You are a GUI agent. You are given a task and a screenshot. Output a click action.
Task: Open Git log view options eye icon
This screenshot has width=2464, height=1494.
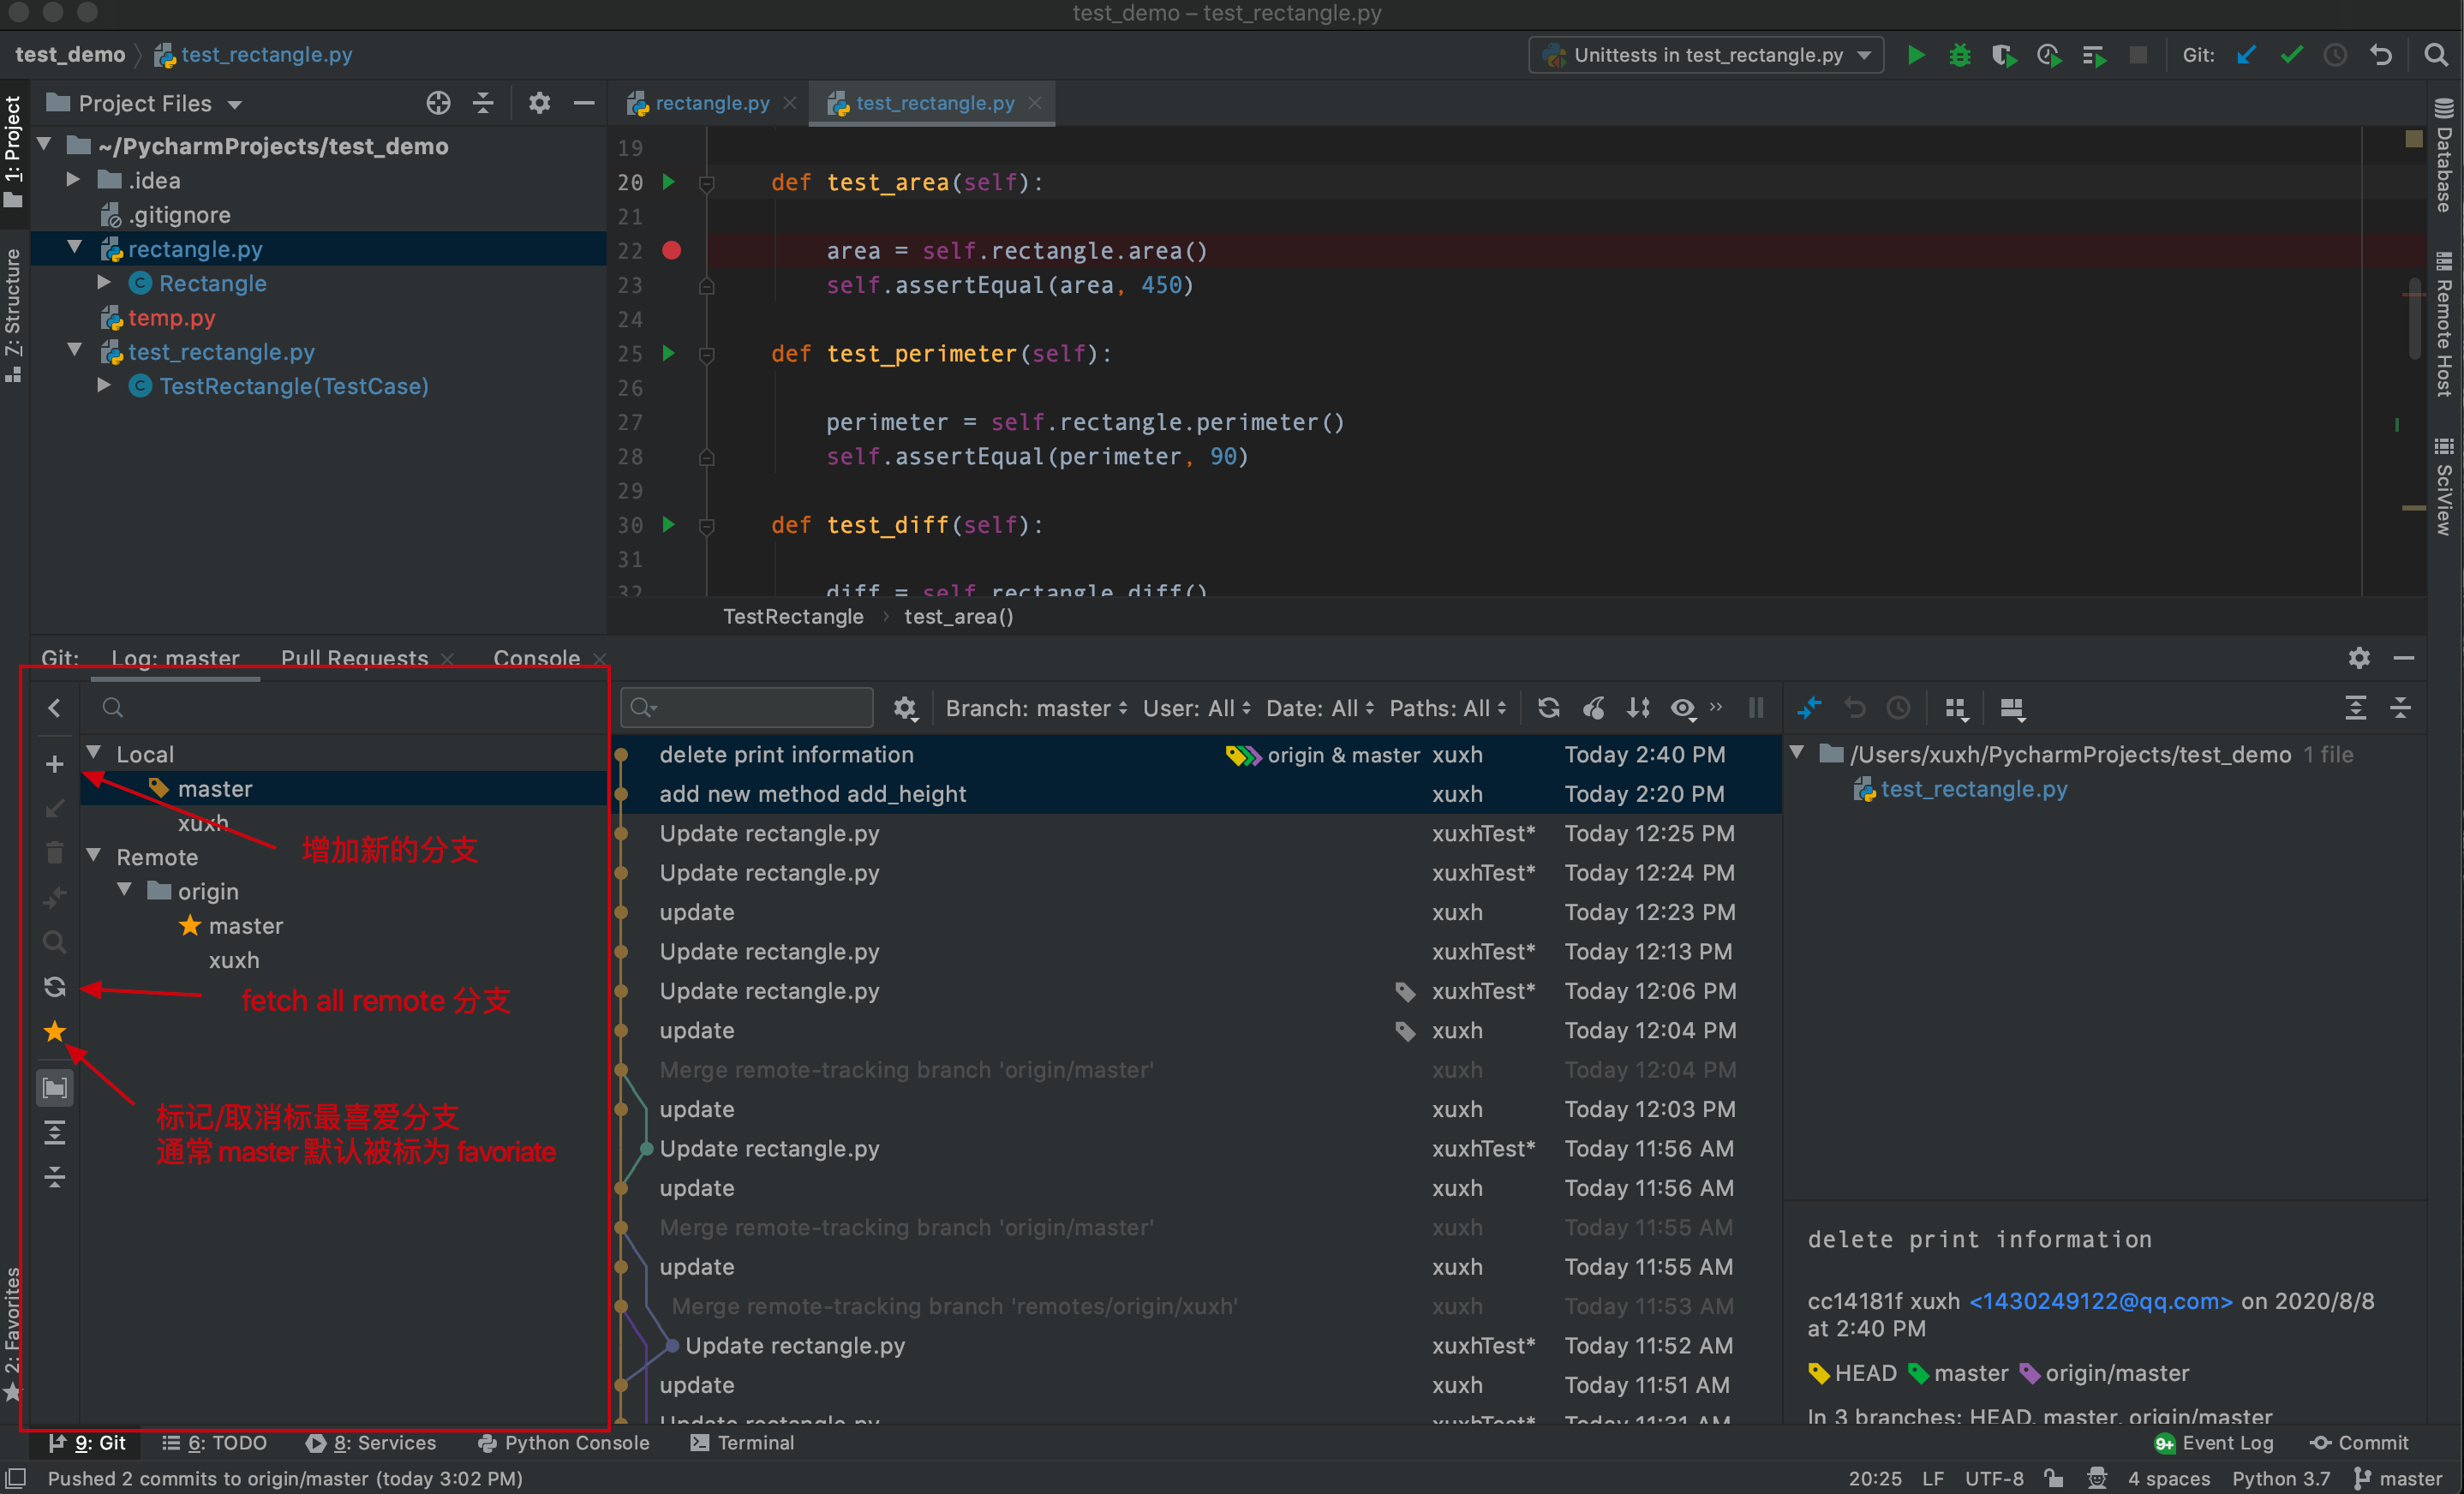pyautogui.click(x=1683, y=708)
